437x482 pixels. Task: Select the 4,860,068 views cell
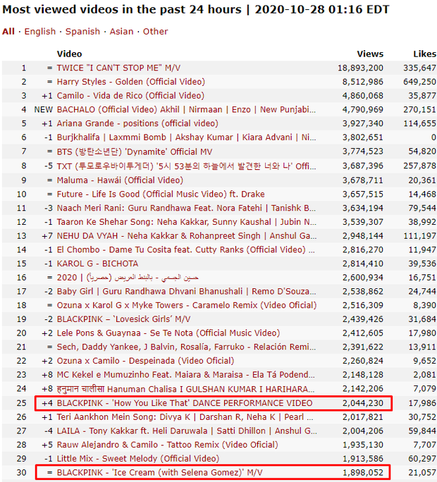[363, 96]
